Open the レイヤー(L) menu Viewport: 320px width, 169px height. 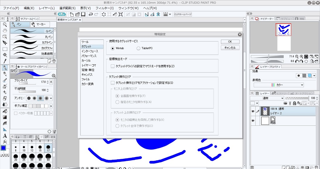pyautogui.click(x=47, y=8)
